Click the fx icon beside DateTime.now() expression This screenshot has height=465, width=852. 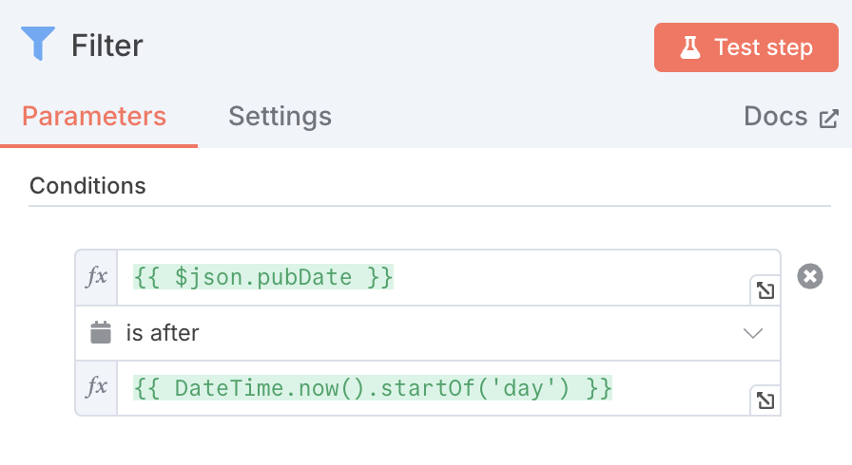[97, 387]
